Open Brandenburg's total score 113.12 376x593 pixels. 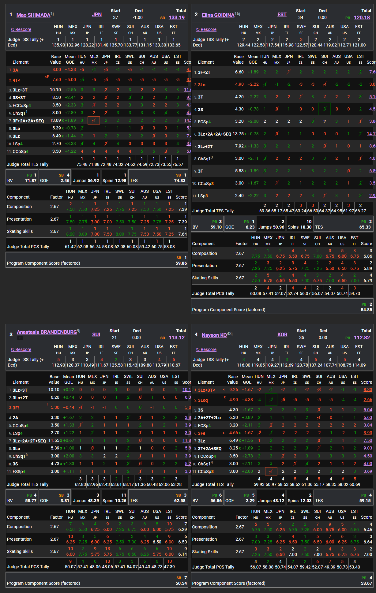177,338
